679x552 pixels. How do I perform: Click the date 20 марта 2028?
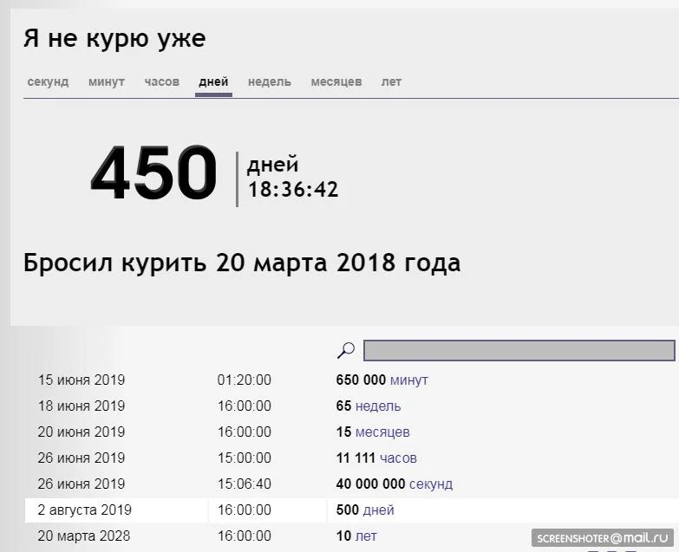[83, 536]
